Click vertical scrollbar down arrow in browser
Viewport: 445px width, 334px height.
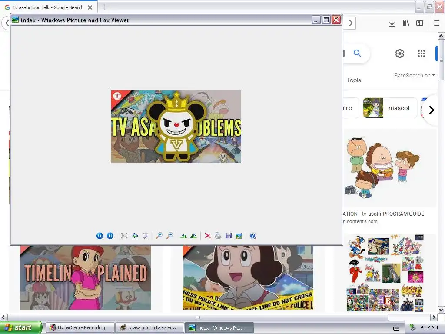(442, 310)
